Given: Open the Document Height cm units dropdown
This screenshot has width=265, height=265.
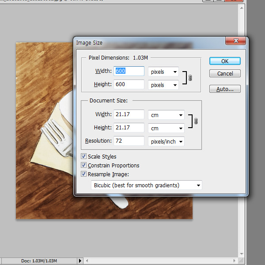Looking at the screenshot, I should pyautogui.click(x=166, y=128).
